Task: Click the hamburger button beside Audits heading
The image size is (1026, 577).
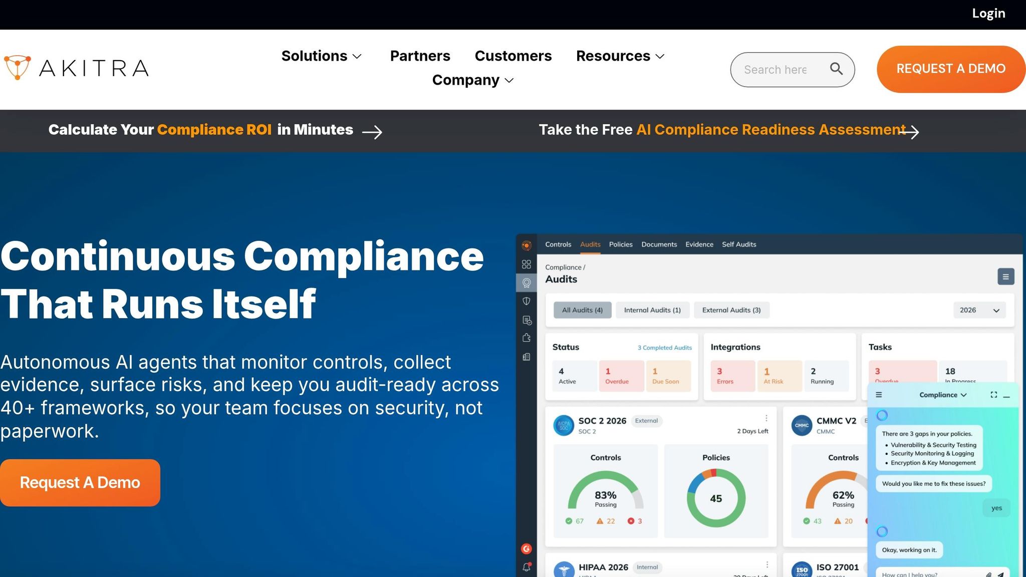Action: pos(1005,276)
